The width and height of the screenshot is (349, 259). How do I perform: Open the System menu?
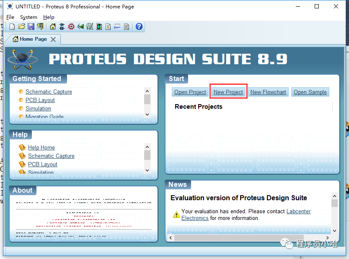pyautogui.click(x=28, y=17)
